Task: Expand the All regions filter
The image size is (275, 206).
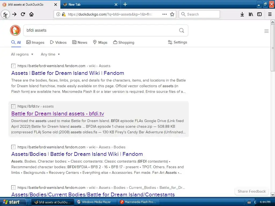Action: [22, 54]
